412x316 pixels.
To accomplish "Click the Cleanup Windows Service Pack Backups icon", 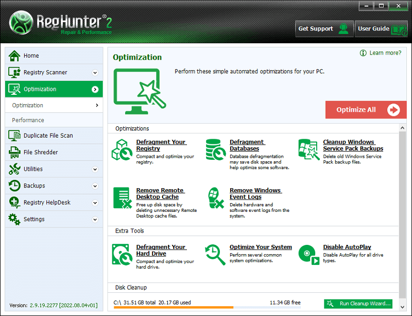I will (x=309, y=149).
